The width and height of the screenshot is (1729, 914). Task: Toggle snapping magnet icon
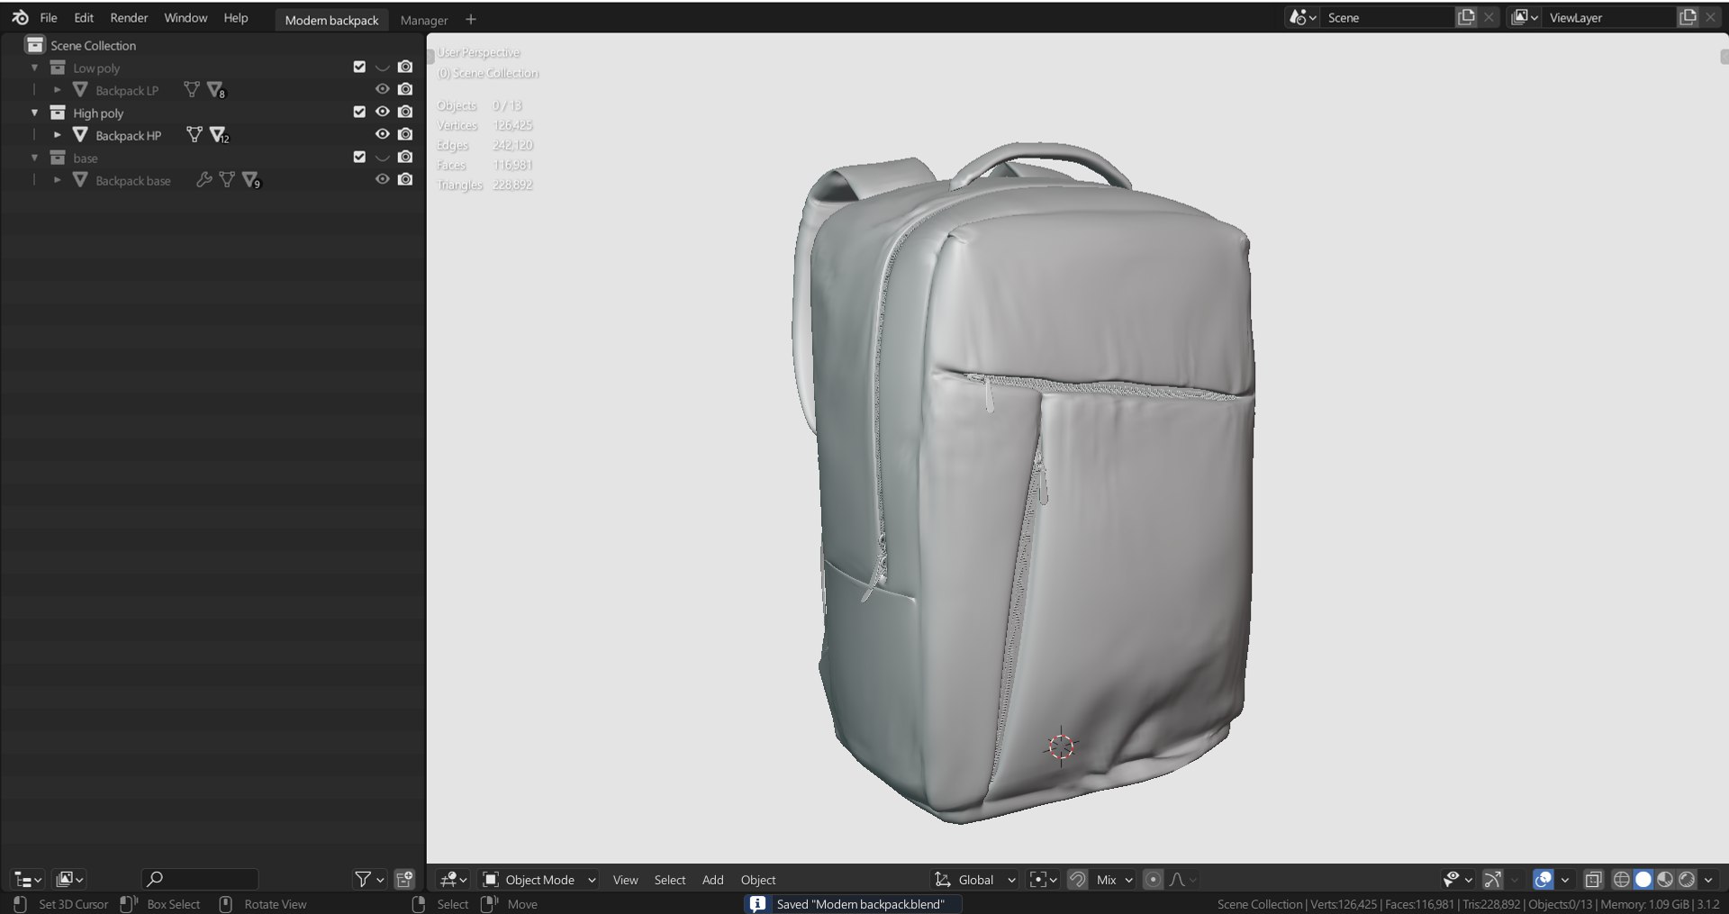[1077, 879]
